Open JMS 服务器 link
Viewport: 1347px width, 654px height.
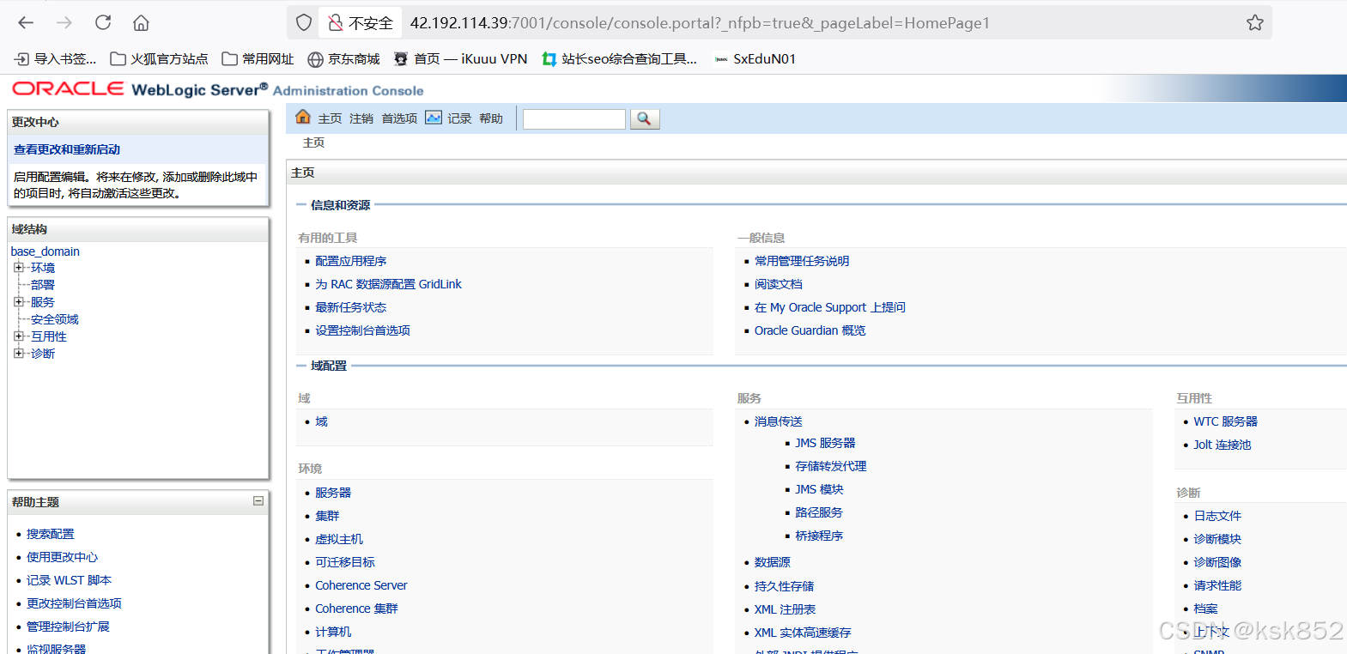click(x=825, y=443)
